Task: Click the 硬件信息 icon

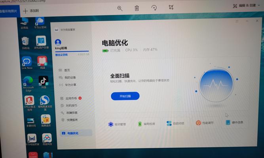Action: pyautogui.click(x=228, y=122)
